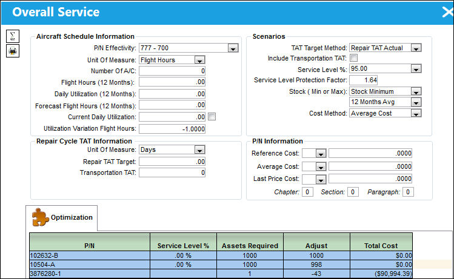Open Reference Cost currency dropdown
This screenshot has height=279, width=454.
click(321, 154)
